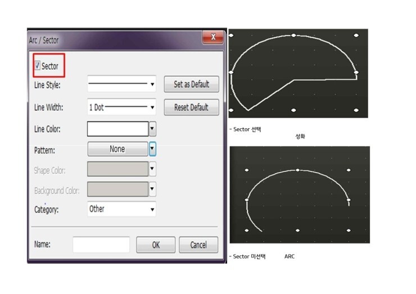Click the Background Color swatch
The image size is (416, 294).
tap(117, 189)
